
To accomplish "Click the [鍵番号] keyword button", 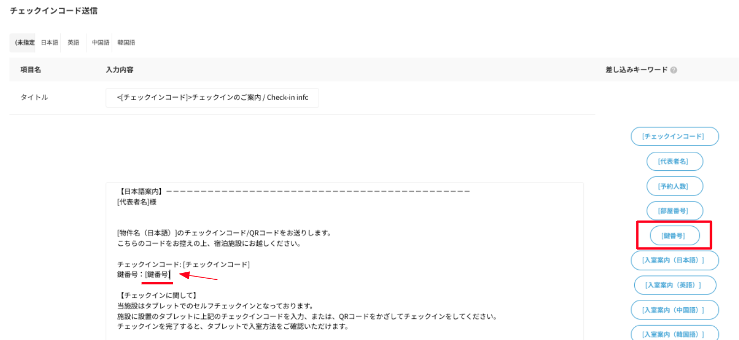I will click(x=674, y=236).
